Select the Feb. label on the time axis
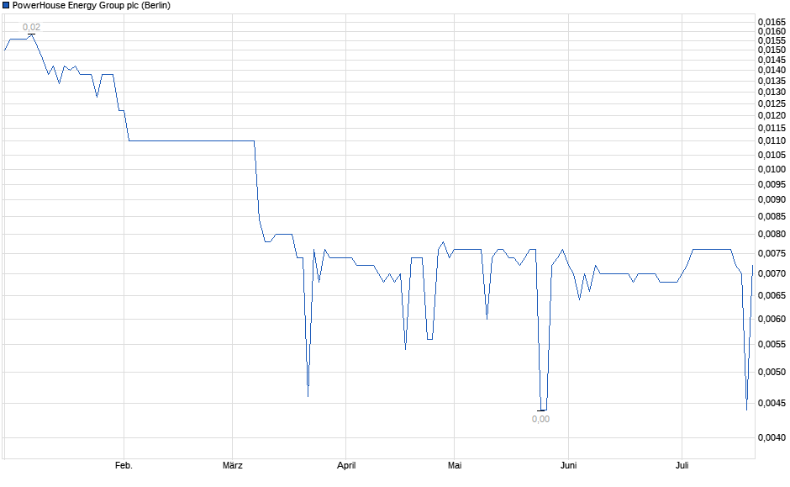790x487 pixels. coord(124,465)
